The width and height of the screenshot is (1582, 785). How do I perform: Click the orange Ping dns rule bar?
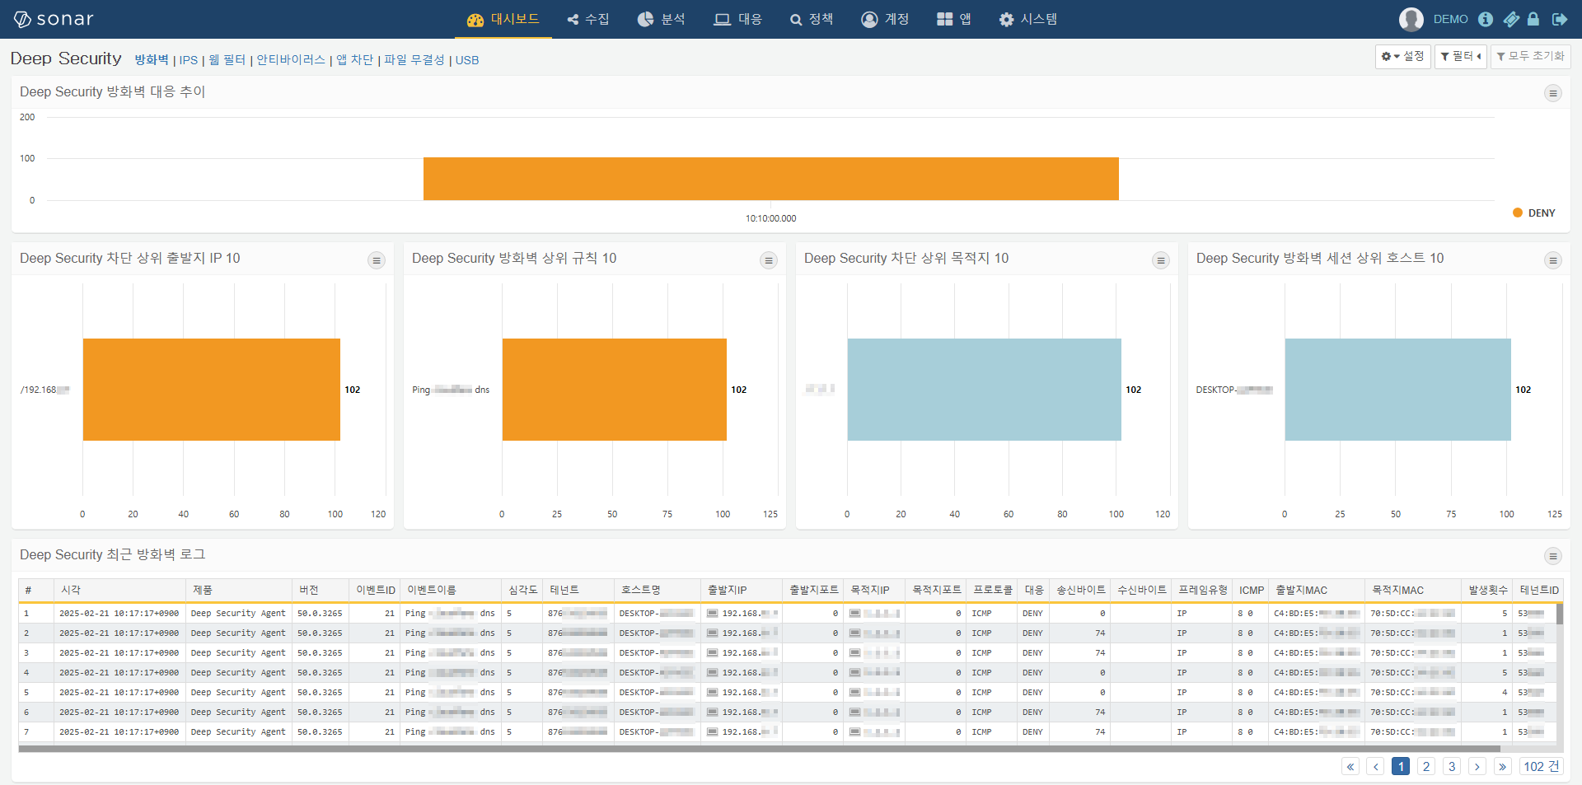click(614, 390)
